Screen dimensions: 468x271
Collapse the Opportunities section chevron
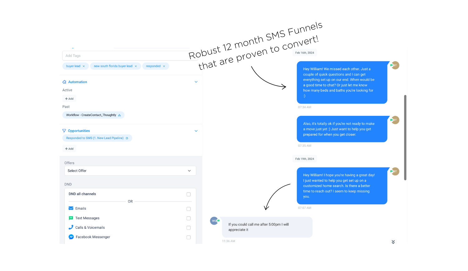point(196,131)
